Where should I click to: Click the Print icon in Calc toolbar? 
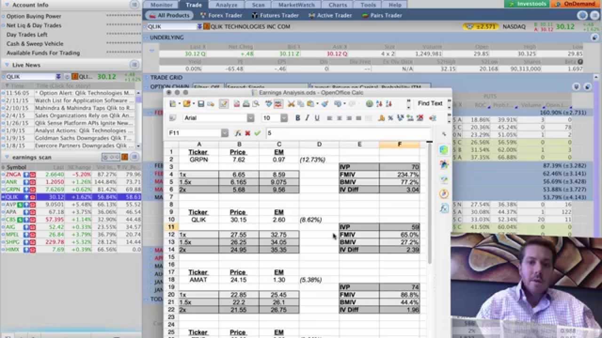pyautogui.click(x=246, y=104)
